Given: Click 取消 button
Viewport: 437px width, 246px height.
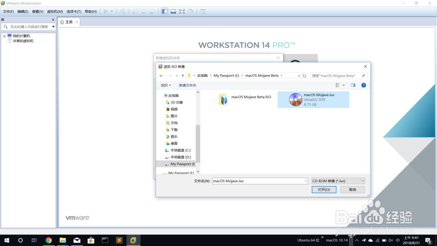Looking at the screenshot, I should [352, 190].
